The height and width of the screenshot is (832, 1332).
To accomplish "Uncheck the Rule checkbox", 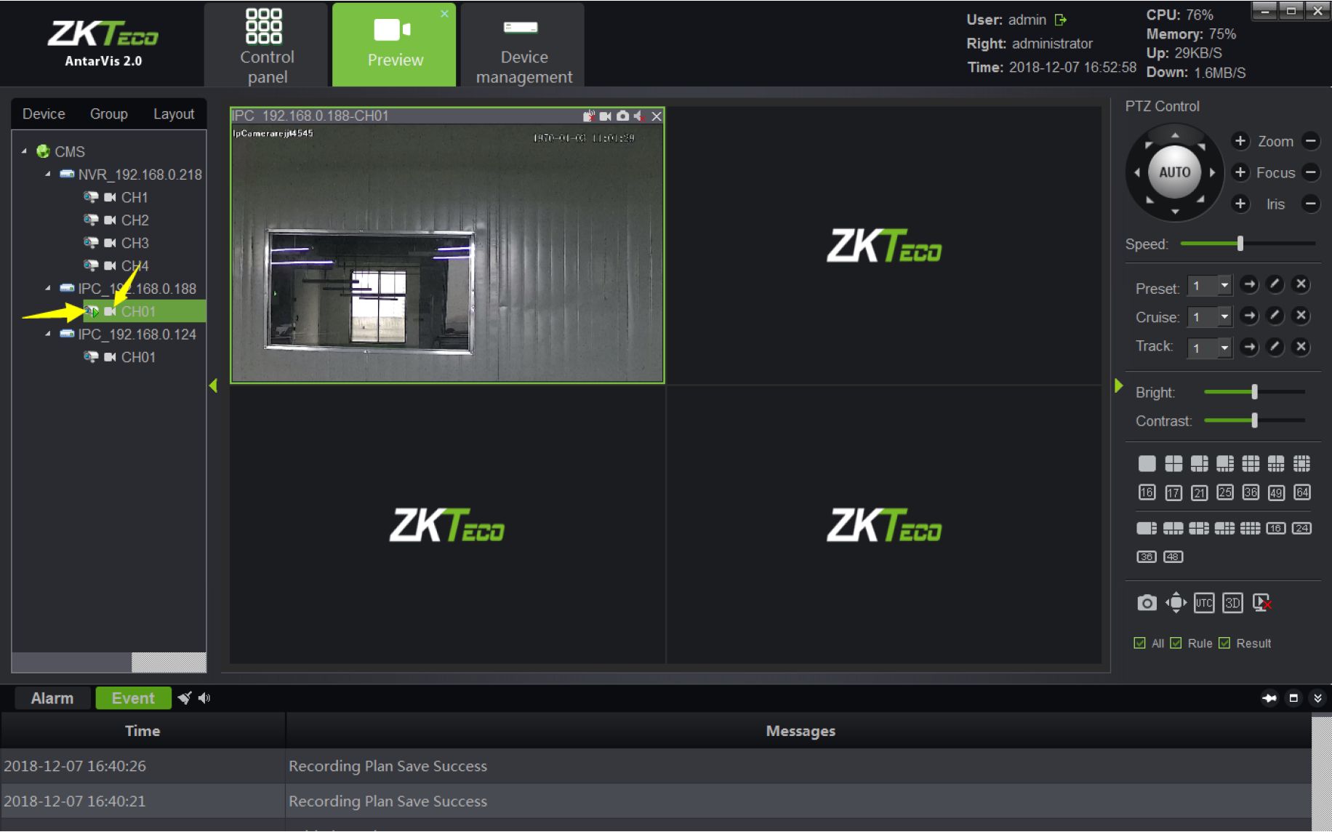I will (x=1176, y=643).
